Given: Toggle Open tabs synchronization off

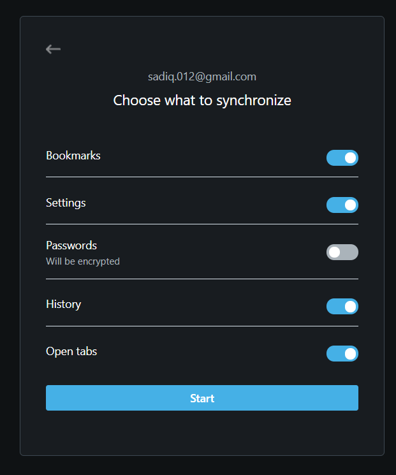Looking at the screenshot, I should point(342,353).
